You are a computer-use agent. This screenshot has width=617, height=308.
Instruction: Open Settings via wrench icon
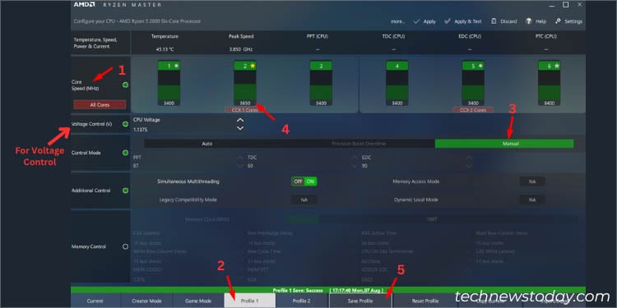pyautogui.click(x=559, y=21)
